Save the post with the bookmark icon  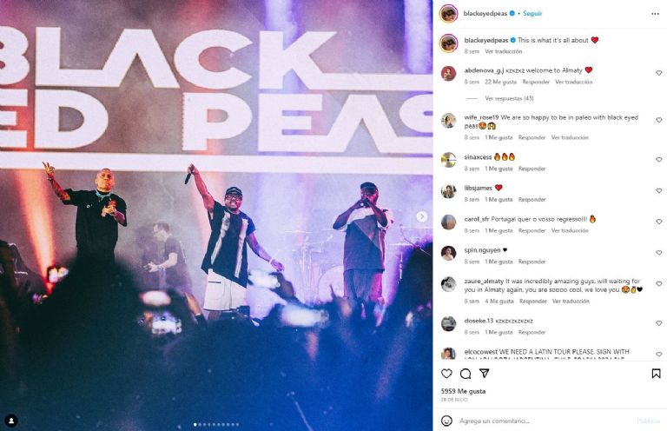(656, 374)
